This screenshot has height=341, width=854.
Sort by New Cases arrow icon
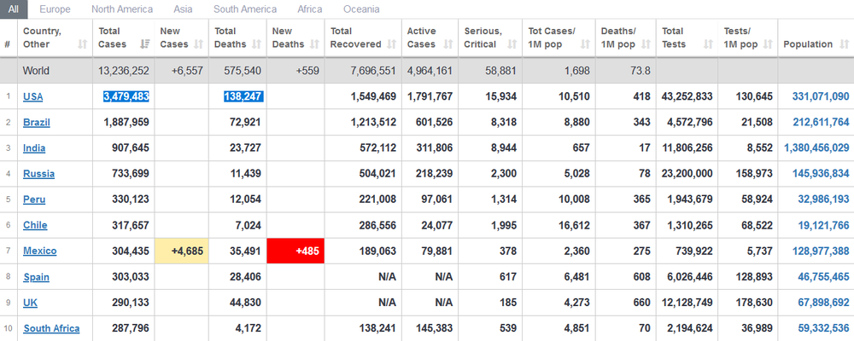(x=197, y=43)
